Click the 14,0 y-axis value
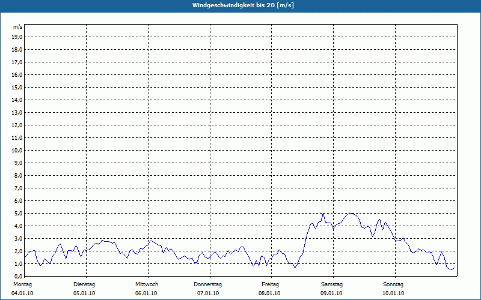Image resolution: width=481 pixels, height=300 pixels. (17, 100)
